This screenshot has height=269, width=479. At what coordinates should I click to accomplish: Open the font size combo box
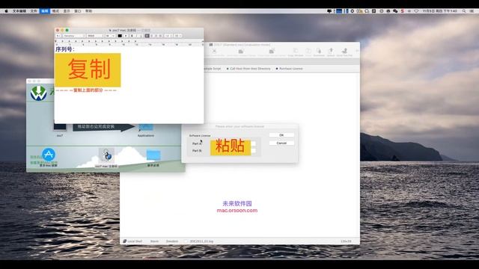point(110,36)
